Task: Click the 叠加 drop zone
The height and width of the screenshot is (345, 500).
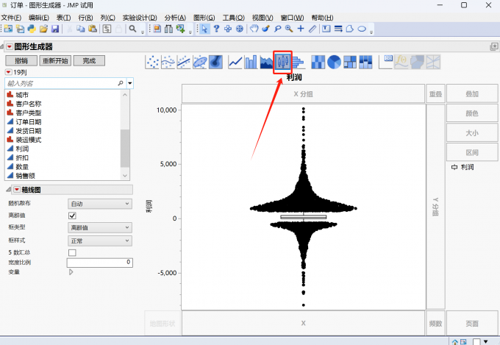Action: (x=472, y=94)
